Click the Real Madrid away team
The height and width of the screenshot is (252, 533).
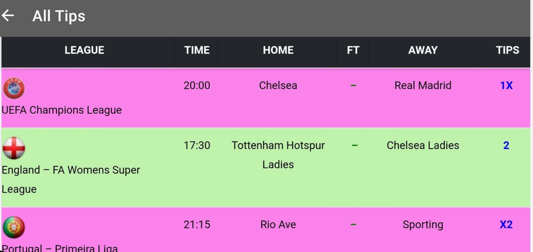[x=423, y=85]
